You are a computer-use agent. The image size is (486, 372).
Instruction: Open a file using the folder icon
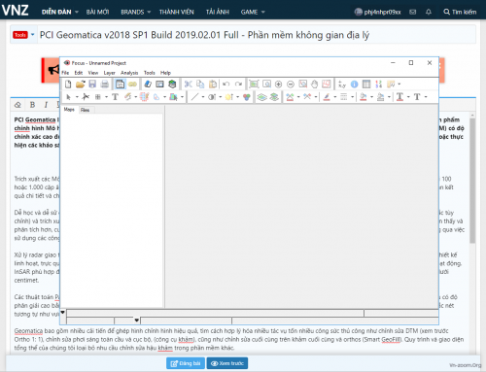click(x=80, y=85)
